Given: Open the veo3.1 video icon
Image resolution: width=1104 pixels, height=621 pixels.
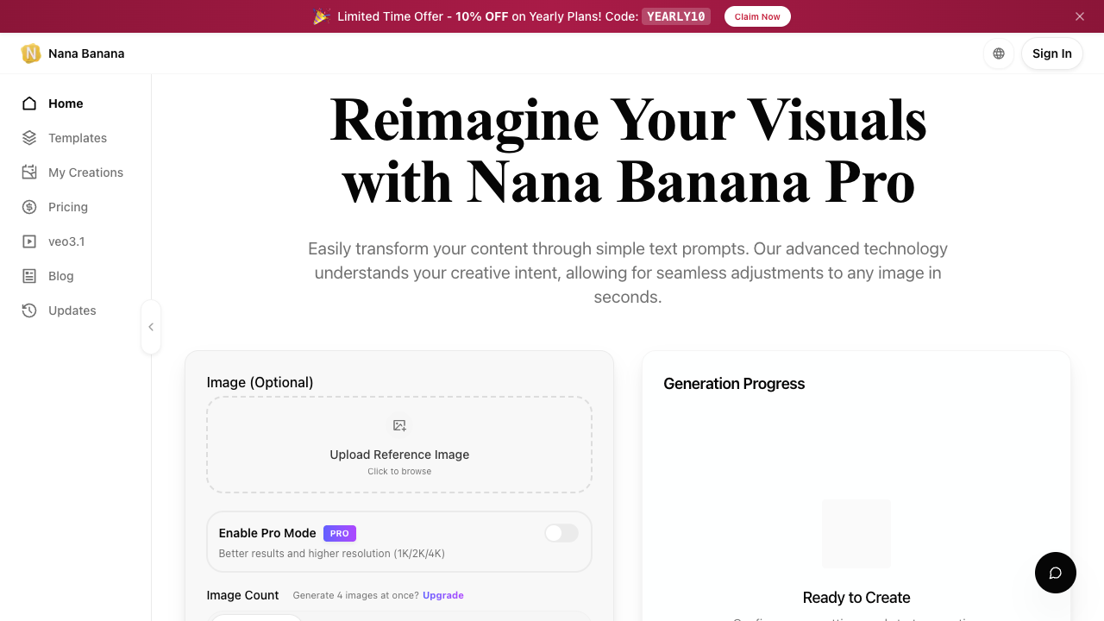Looking at the screenshot, I should tap(28, 241).
